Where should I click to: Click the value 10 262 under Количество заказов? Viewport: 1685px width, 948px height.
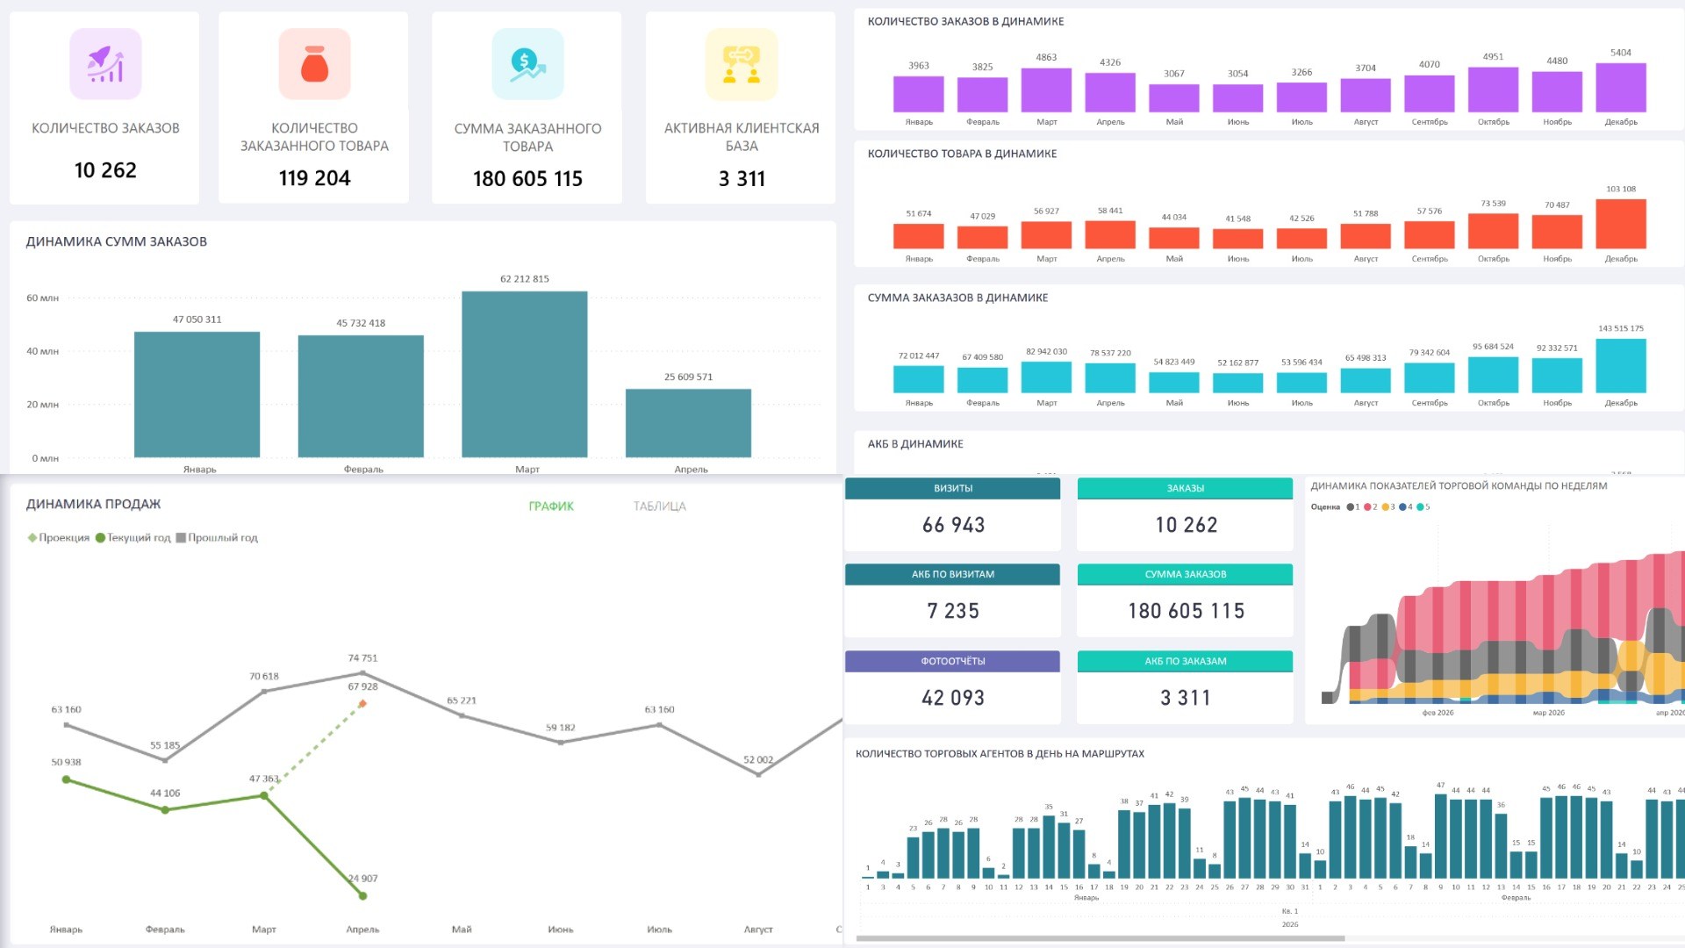(105, 170)
